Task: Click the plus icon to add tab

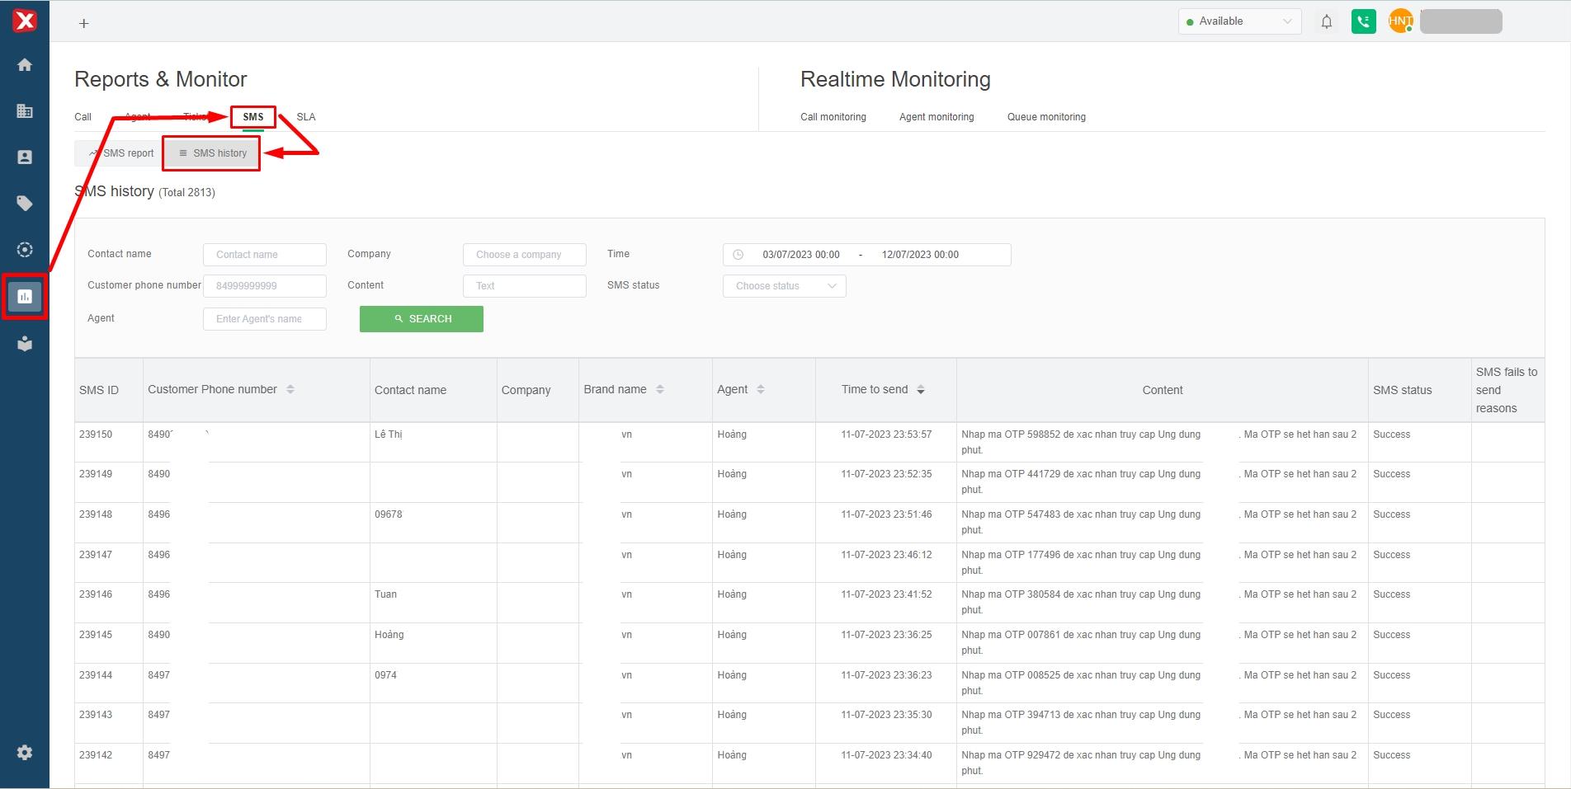Action: [83, 24]
